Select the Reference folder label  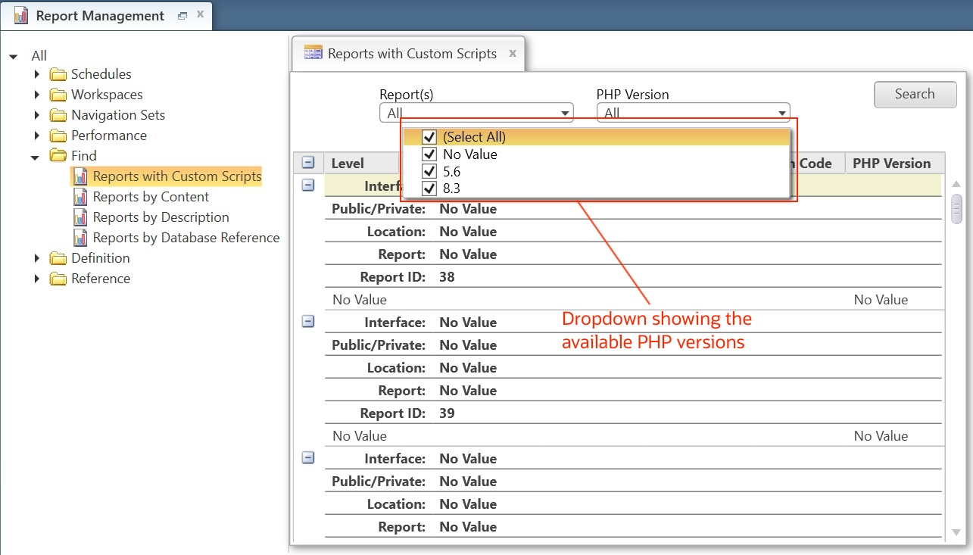101,279
